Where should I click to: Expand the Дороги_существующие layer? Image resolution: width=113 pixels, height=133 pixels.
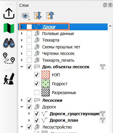(x=29, y=114)
